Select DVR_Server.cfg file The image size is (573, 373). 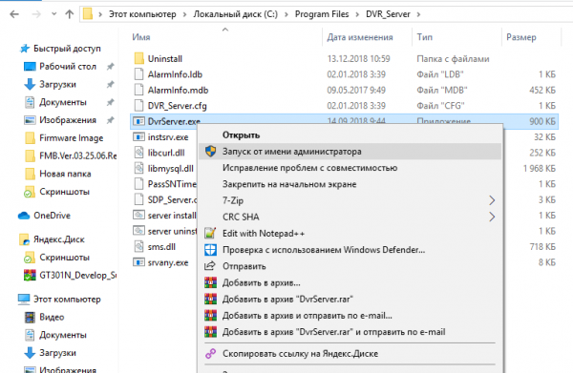click(177, 106)
